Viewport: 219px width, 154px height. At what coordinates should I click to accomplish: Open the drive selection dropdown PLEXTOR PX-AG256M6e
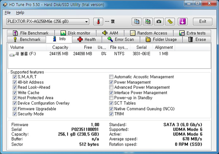coord(47,21)
